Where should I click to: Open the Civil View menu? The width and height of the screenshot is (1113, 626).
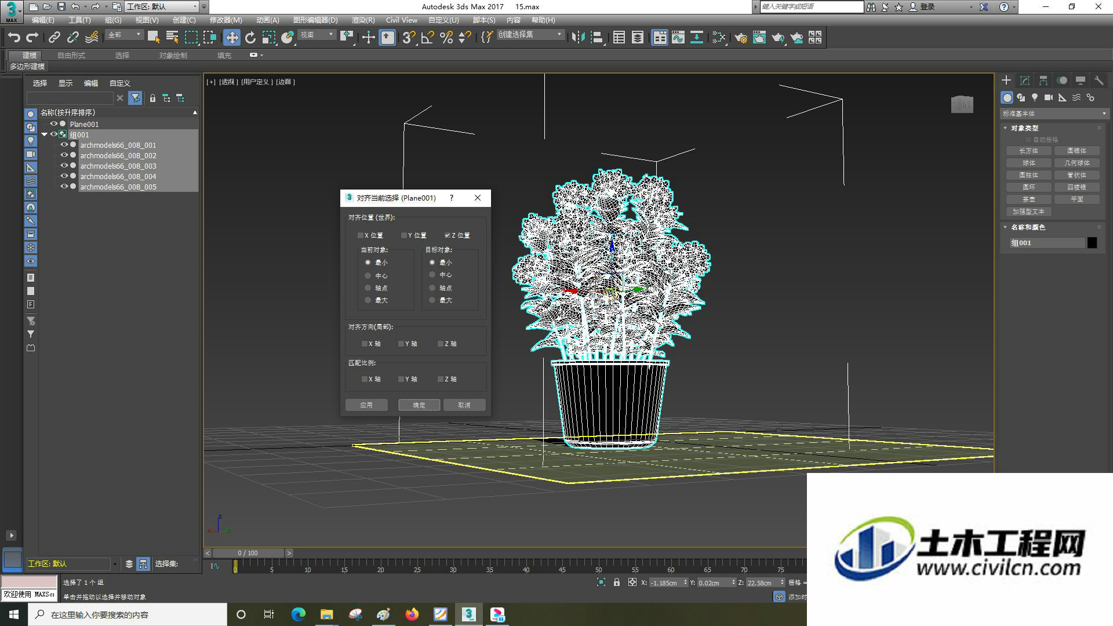(401, 20)
